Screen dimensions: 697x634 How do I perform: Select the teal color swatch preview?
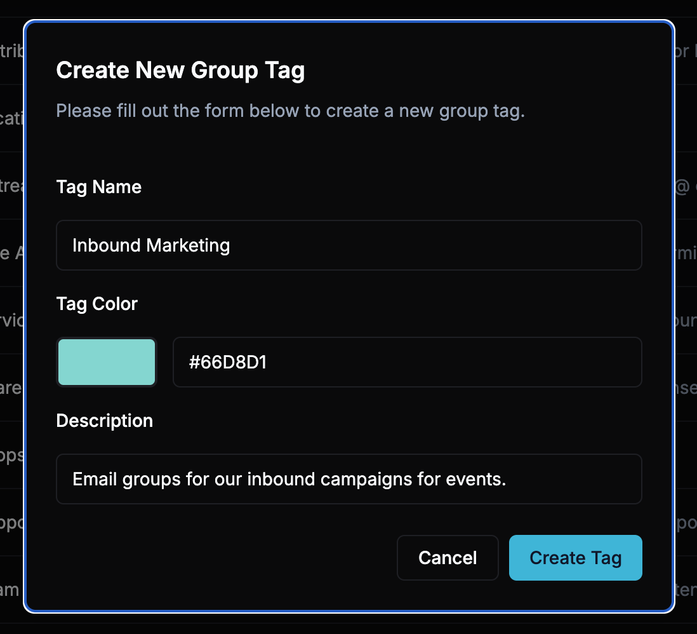[106, 361]
